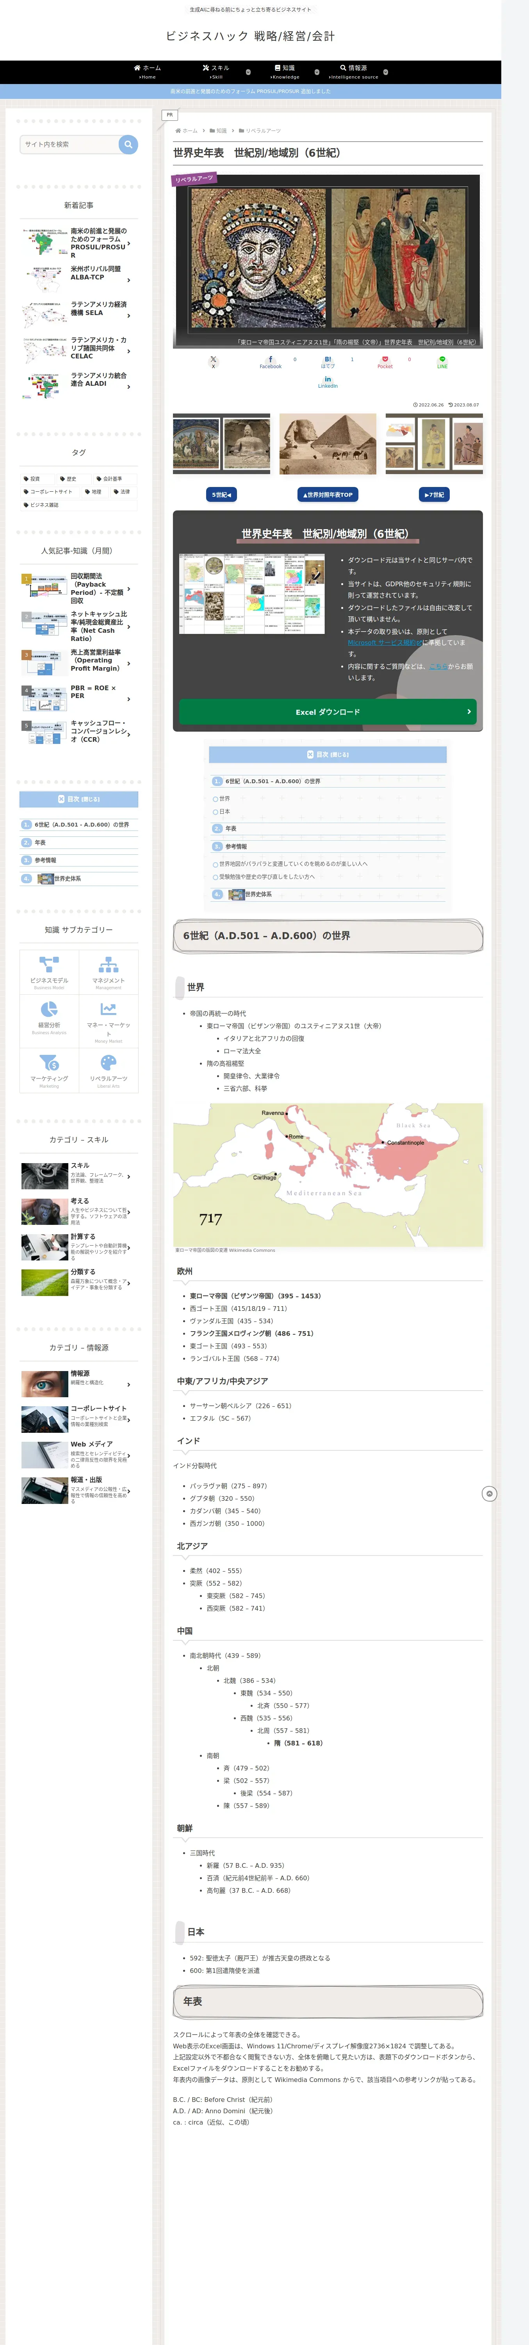Screen dimensions: 529x2345
Task: Click the site search input field
Action: (x=69, y=144)
